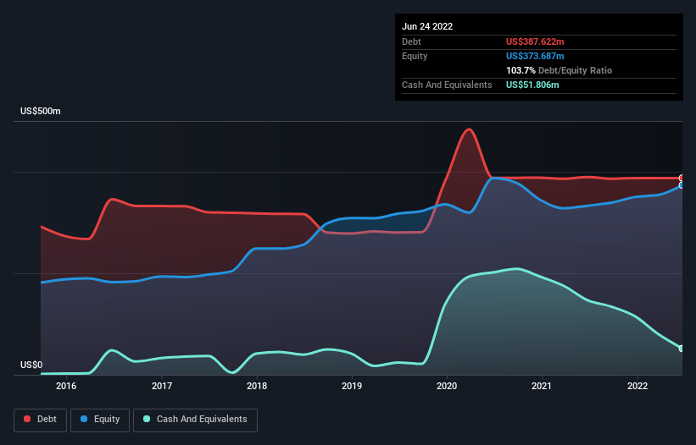Click the US$500m y-axis label
This screenshot has width=696, height=445.
click(41, 111)
